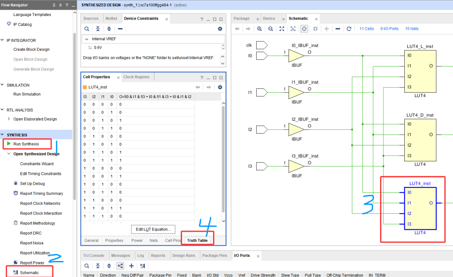This screenshot has height=277, width=453.
Task: Click the search icon in Device Constraints
Action: tap(86, 29)
